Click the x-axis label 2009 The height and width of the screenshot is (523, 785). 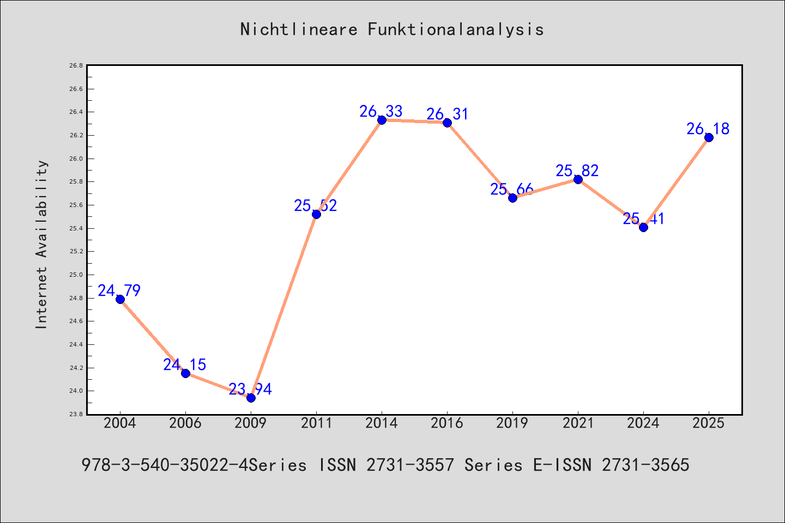click(251, 423)
